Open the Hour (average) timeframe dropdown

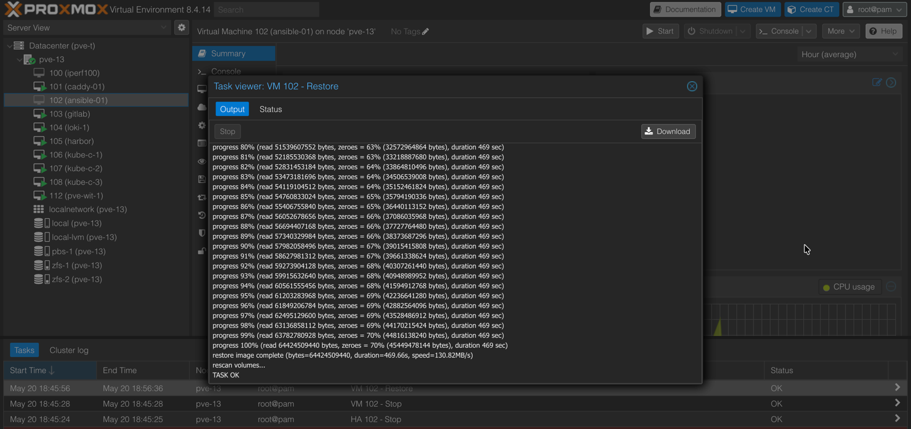(850, 55)
